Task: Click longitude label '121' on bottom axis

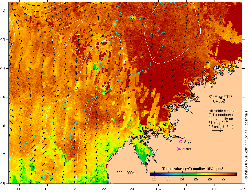Action: pos(75,189)
